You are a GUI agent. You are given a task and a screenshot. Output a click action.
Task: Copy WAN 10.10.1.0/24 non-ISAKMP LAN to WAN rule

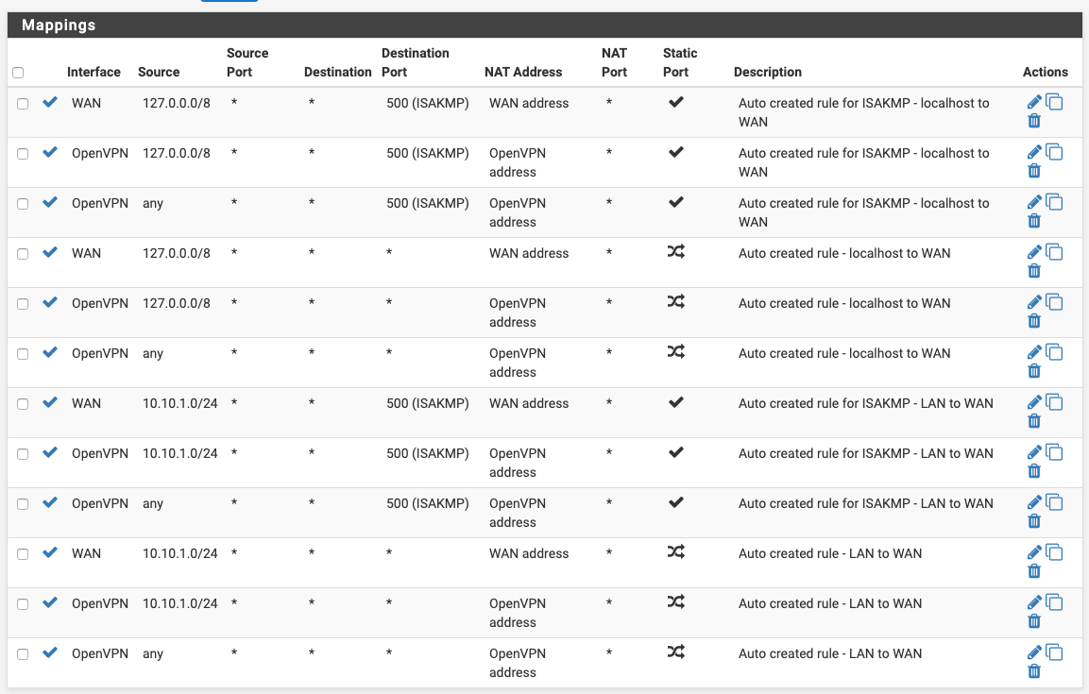[1055, 552]
